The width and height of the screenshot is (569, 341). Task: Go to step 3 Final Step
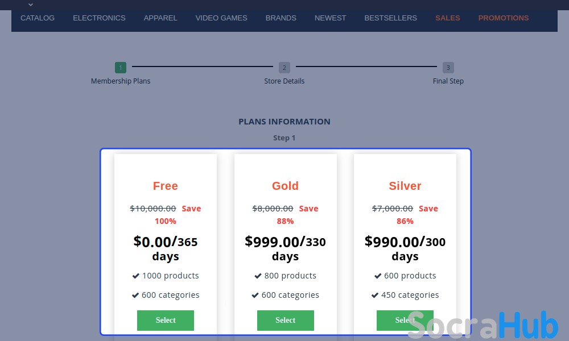click(448, 68)
